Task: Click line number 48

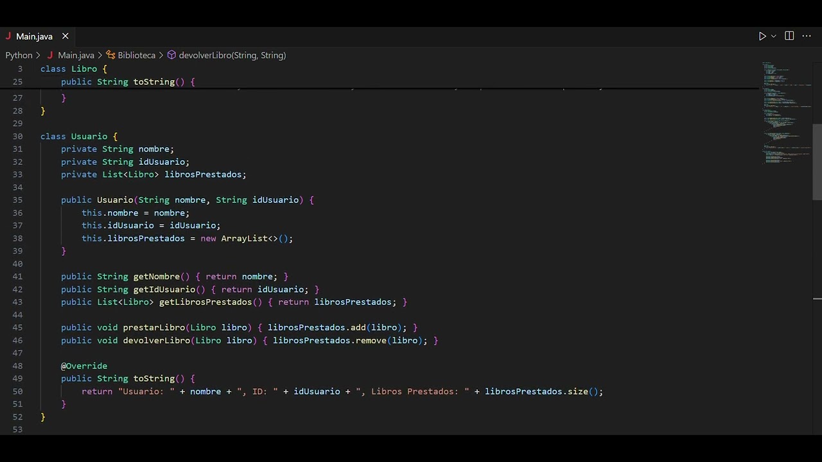Action: (17, 366)
